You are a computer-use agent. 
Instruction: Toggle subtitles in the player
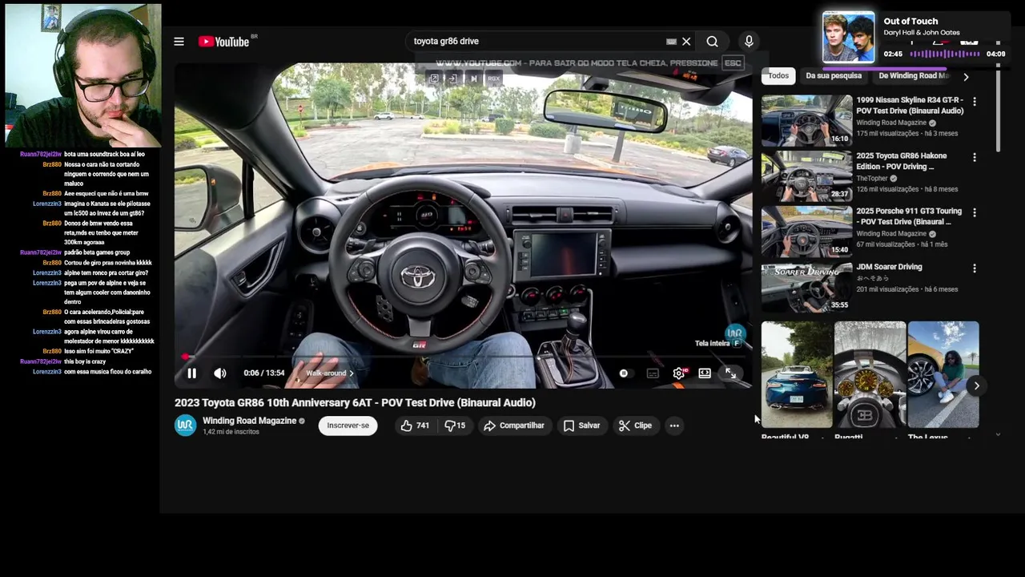[x=653, y=373]
